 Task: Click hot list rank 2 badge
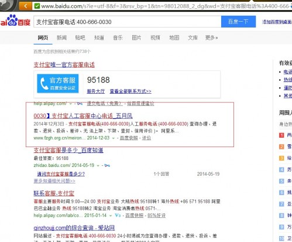tap(281, 146)
